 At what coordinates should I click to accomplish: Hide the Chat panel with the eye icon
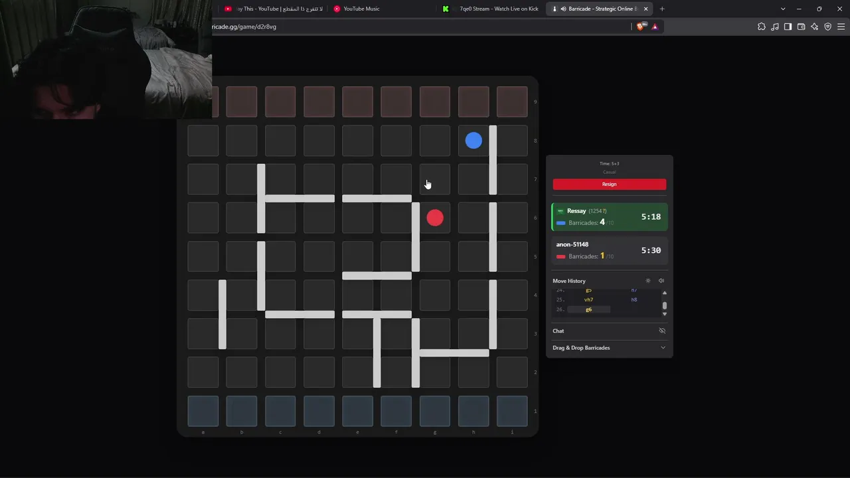coord(662,331)
